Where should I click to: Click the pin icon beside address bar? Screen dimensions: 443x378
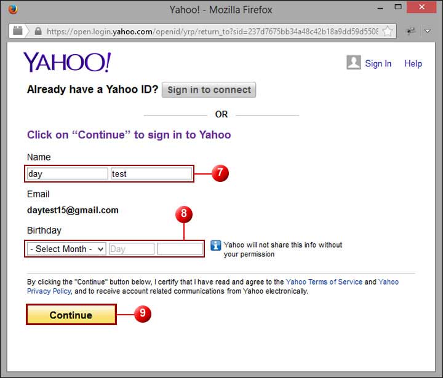pos(411,31)
